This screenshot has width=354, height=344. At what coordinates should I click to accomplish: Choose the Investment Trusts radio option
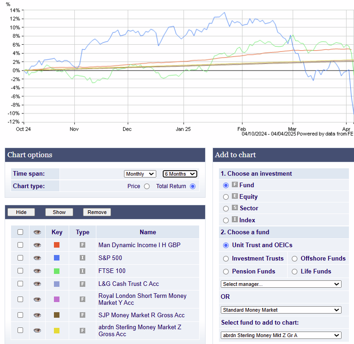(226, 259)
